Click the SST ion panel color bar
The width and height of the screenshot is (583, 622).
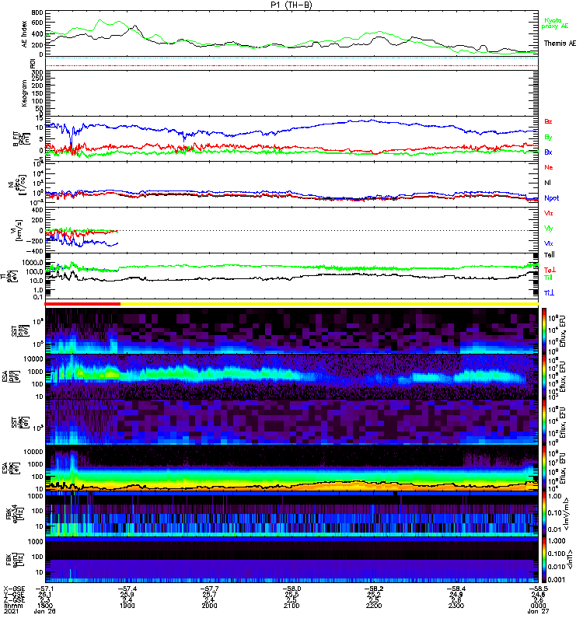pyautogui.click(x=544, y=330)
